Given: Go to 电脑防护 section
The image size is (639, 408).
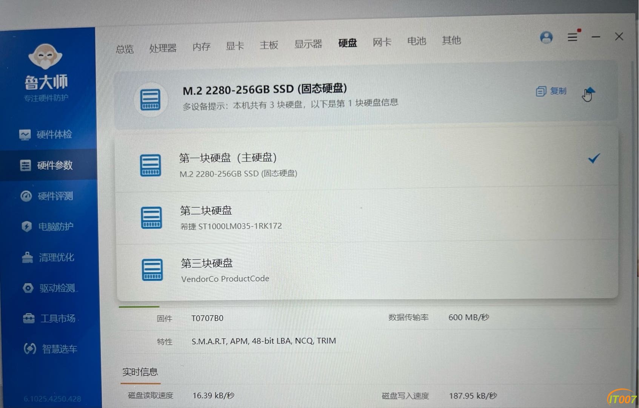Looking at the screenshot, I should [x=47, y=227].
